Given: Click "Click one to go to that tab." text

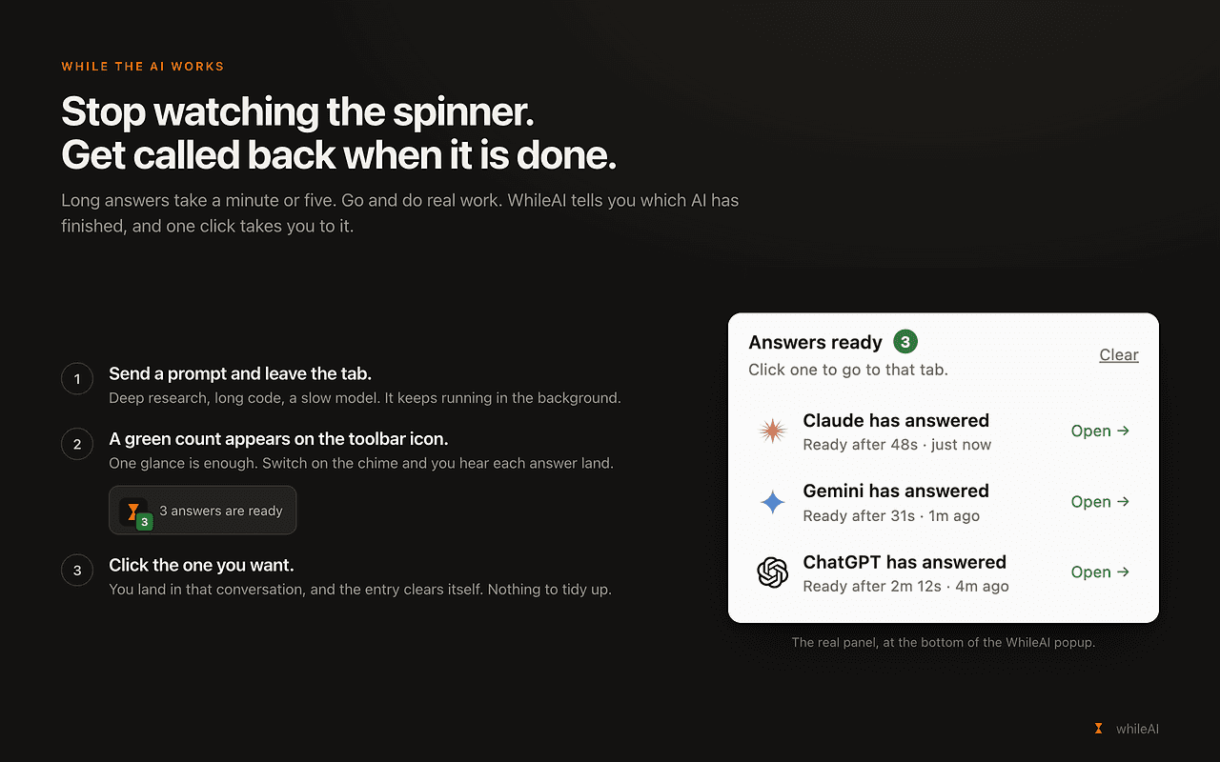Looking at the screenshot, I should tap(848, 370).
